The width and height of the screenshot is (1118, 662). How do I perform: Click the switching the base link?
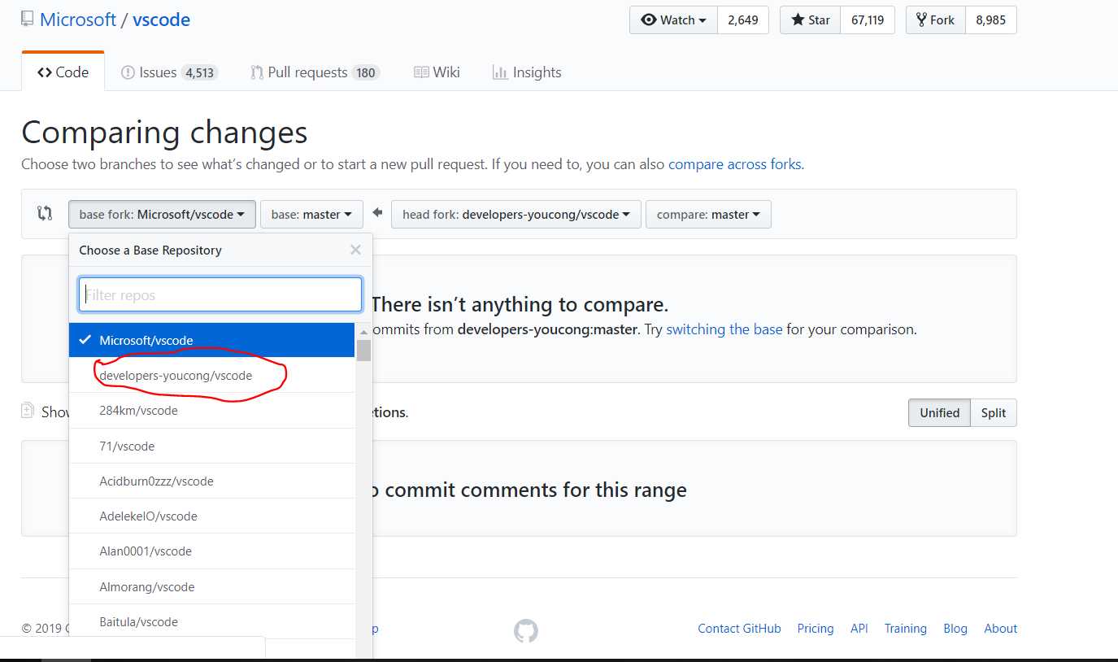pyautogui.click(x=724, y=329)
